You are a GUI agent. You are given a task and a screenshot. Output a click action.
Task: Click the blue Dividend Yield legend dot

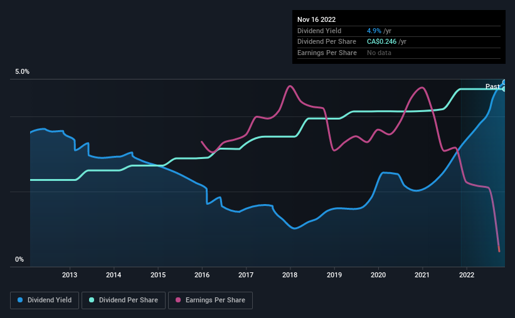pos(20,300)
